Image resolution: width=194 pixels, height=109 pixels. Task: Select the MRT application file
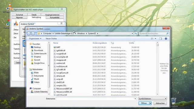pyautogui.click(x=58, y=47)
